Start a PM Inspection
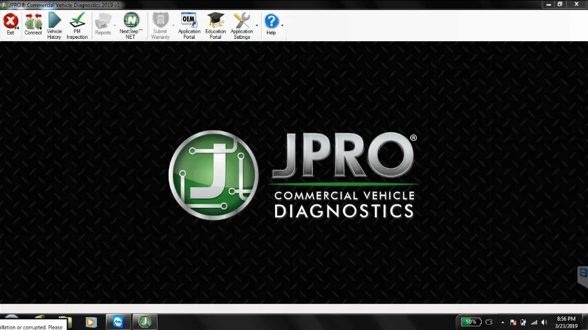588x330 pixels. [x=77, y=25]
